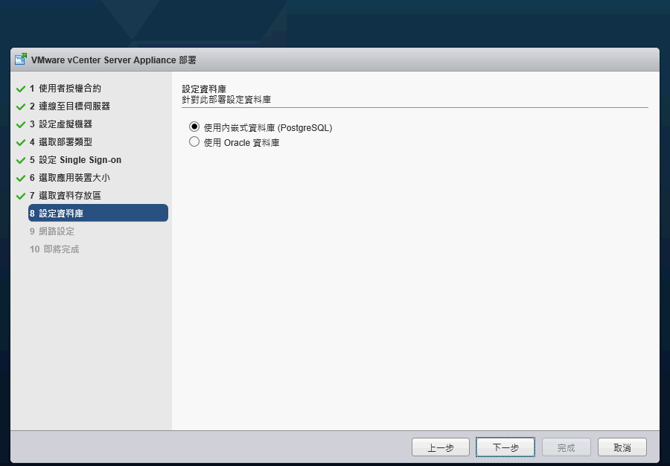The image size is (670, 466).
Task: Go to step 5 設定 Single Sign-on
Action: tap(76, 160)
